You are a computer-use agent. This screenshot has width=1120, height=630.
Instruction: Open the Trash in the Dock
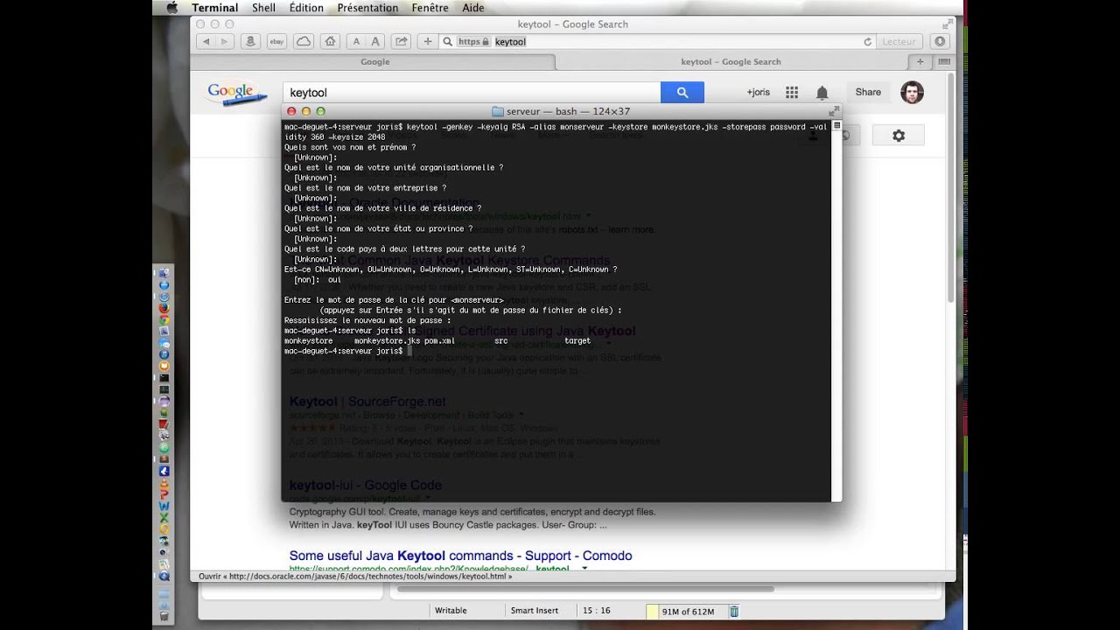click(164, 617)
